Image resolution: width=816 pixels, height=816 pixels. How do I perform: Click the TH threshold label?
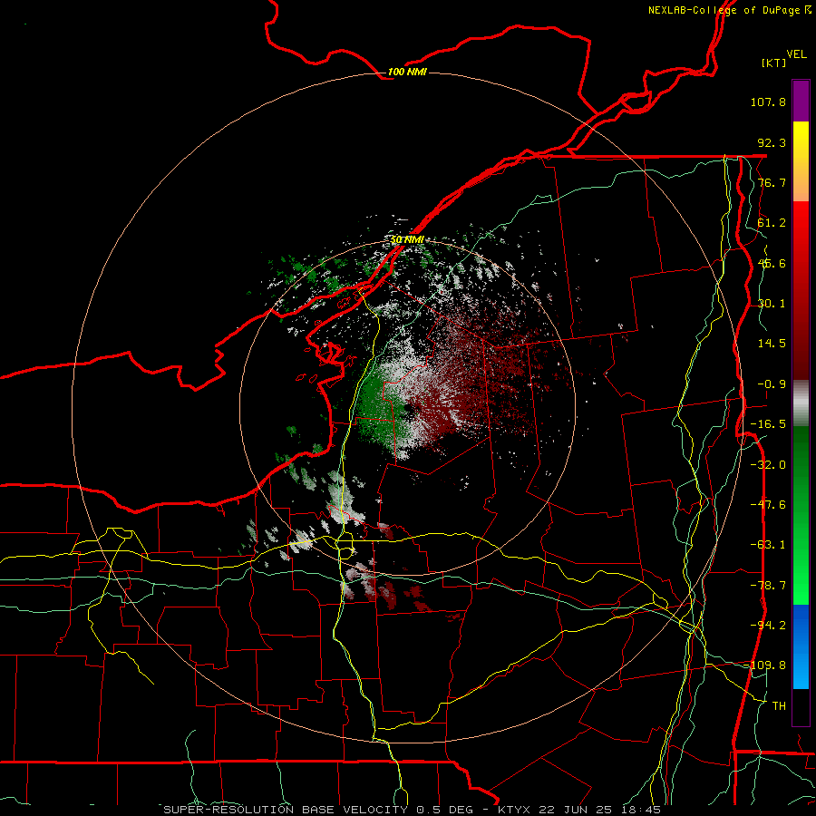pos(779,706)
